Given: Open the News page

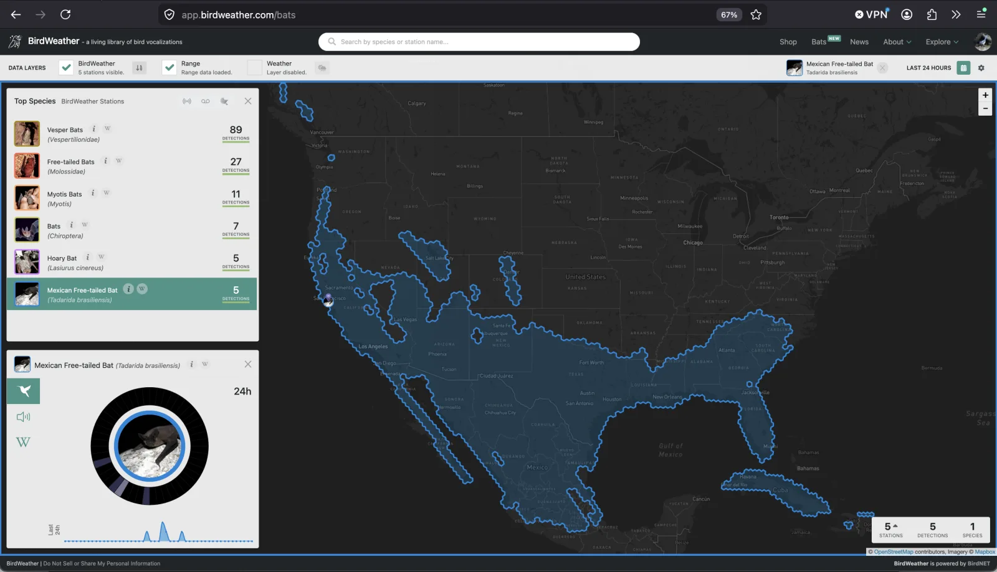Looking at the screenshot, I should point(859,42).
